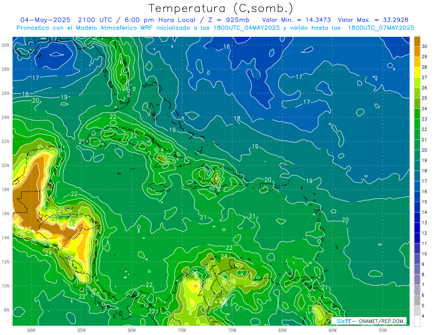Viewport: 434px width, 335px height.
Task: Click legend color band between 29 and 30
Action: (417, 51)
